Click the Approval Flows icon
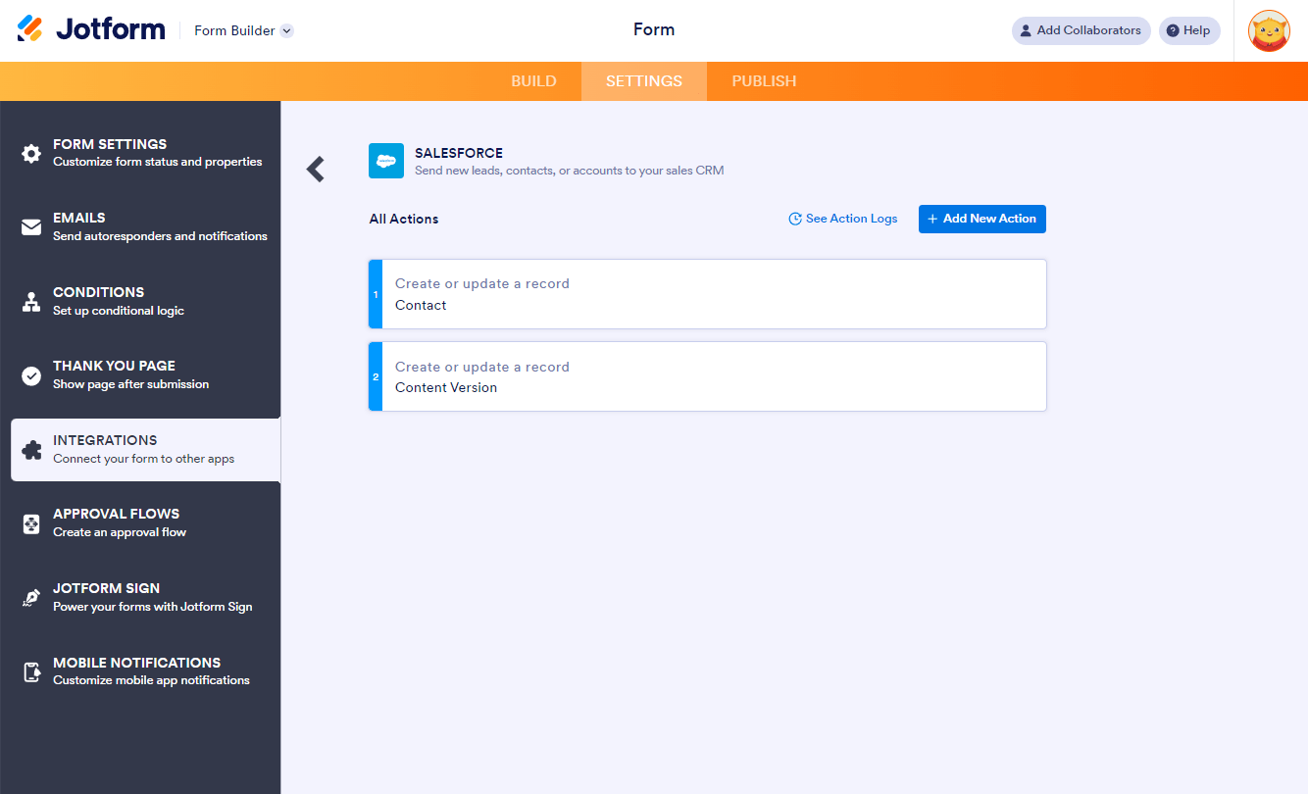Image resolution: width=1308 pixels, height=794 pixels. 31,523
